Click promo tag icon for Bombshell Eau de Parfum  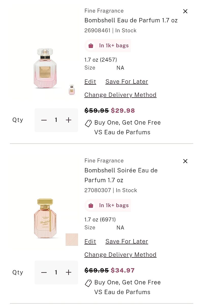tap(88, 123)
